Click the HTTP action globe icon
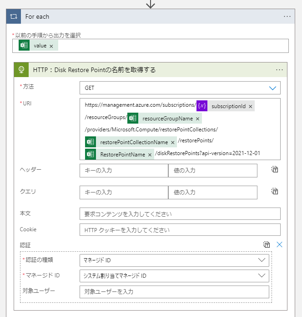Image resolution: width=302 pixels, height=317 pixels. (21, 70)
